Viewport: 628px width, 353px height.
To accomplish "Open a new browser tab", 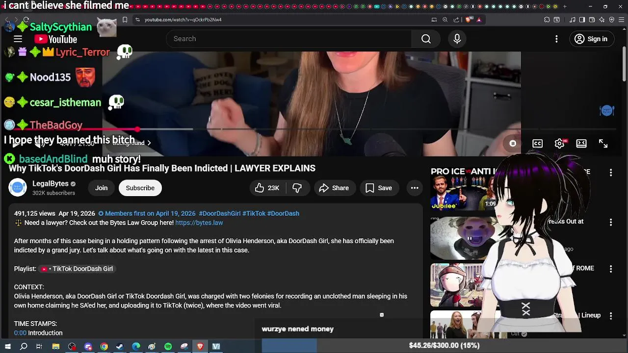I will click(565, 6).
